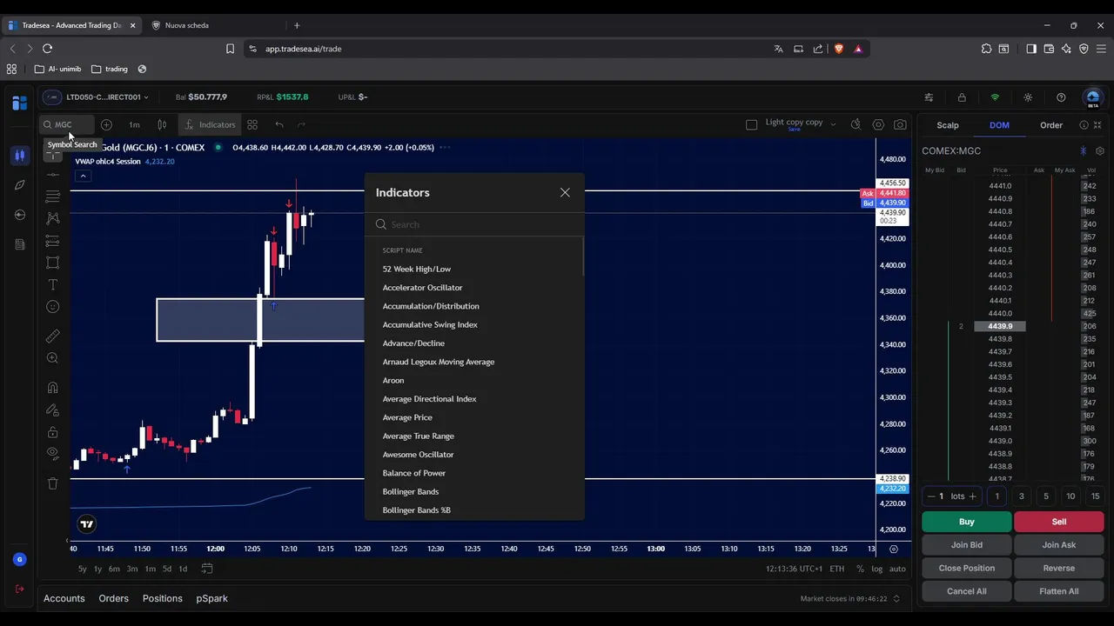Toggle Magnet mode for drawings
This screenshot has height=626, width=1114.
coord(53,388)
